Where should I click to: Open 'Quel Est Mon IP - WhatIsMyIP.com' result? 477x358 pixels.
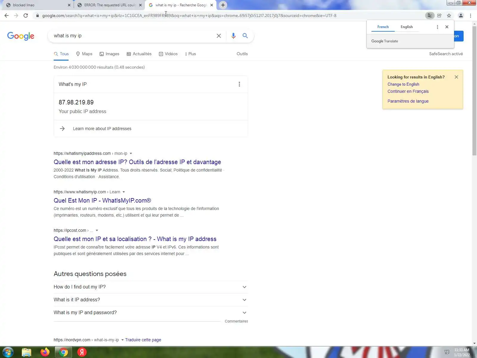(102, 200)
